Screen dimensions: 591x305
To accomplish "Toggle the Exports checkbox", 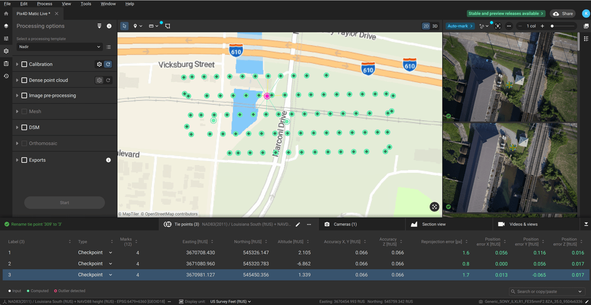I will pos(24,160).
